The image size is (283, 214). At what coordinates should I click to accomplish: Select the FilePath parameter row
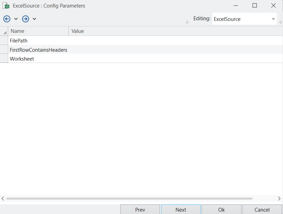(145, 41)
